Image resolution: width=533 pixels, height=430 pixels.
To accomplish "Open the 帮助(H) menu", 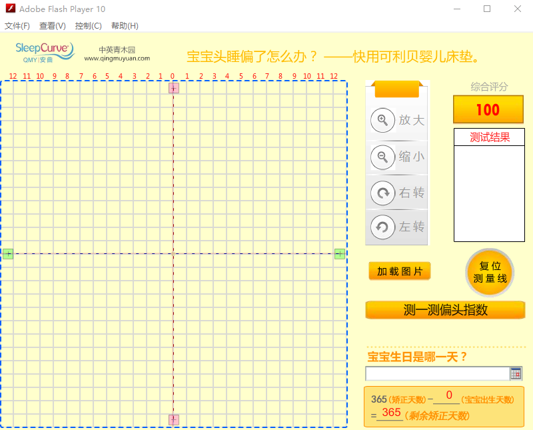I will (x=125, y=26).
